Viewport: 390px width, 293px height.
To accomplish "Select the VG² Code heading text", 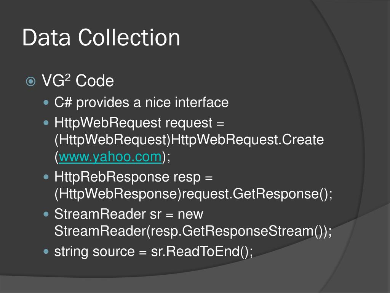I will pos(78,81).
